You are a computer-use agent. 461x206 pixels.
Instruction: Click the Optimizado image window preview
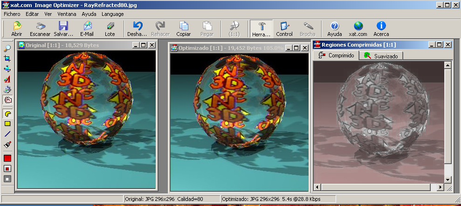click(x=240, y=122)
